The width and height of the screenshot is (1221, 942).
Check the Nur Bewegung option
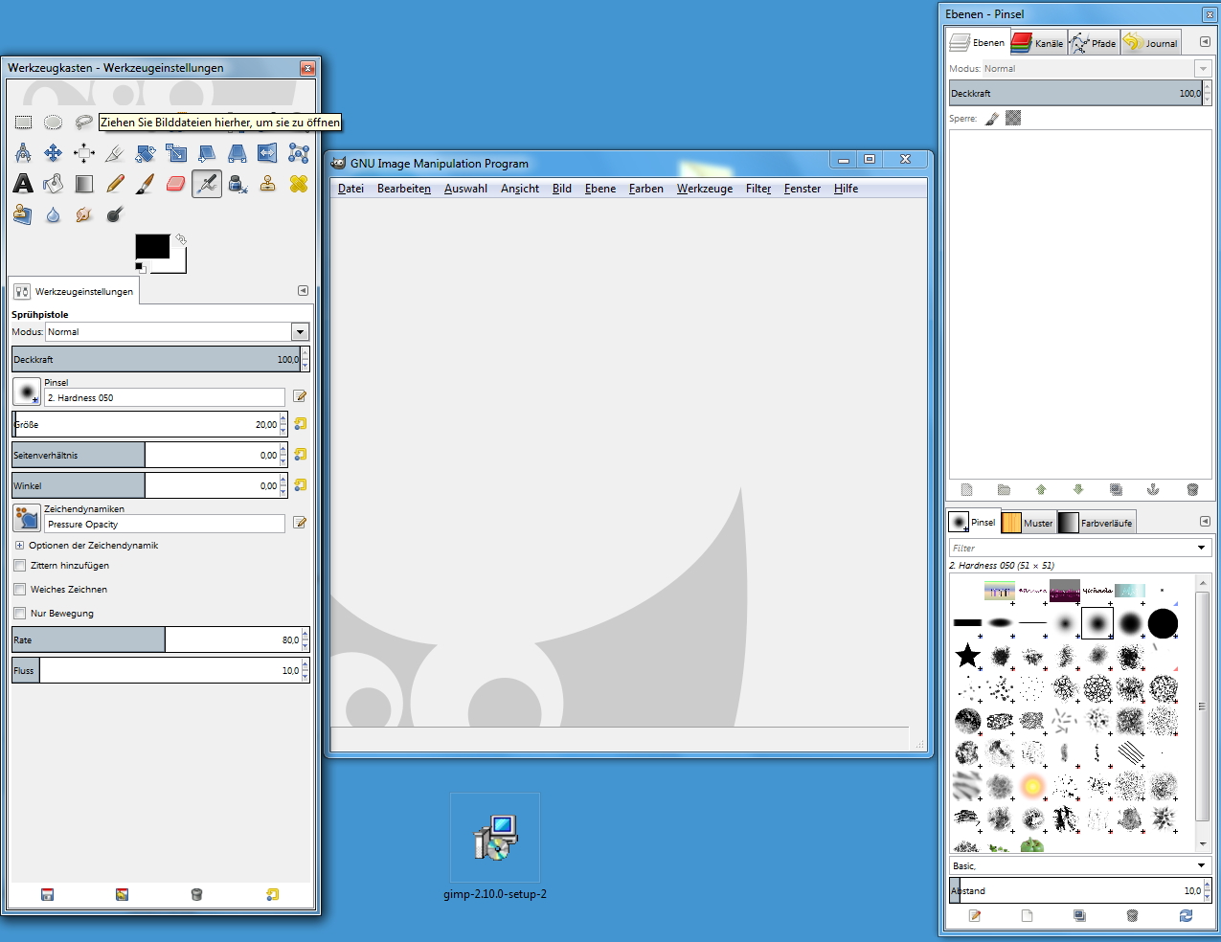click(x=20, y=614)
